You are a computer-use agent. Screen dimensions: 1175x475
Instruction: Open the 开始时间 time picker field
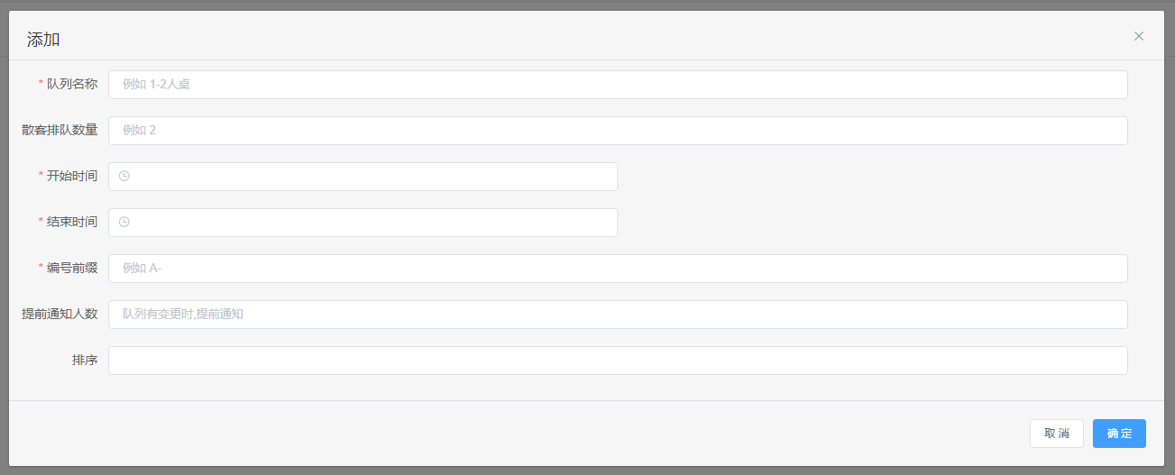pyautogui.click(x=363, y=177)
